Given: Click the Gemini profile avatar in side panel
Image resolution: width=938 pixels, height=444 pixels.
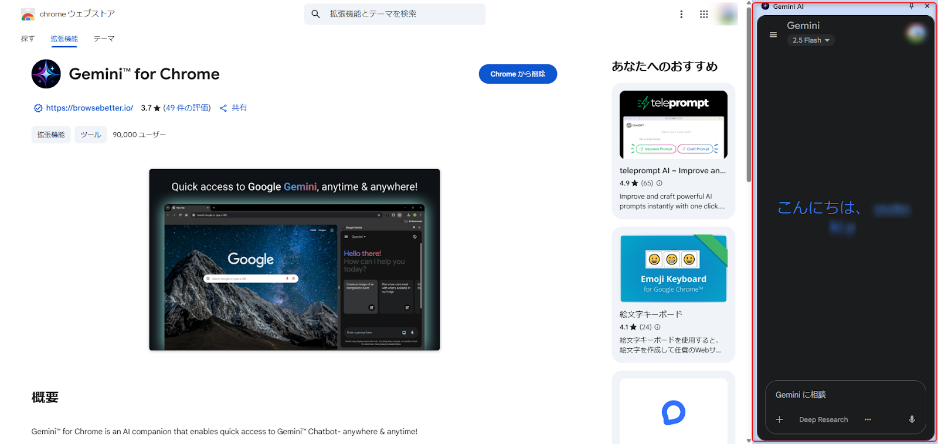Looking at the screenshot, I should pos(916,33).
